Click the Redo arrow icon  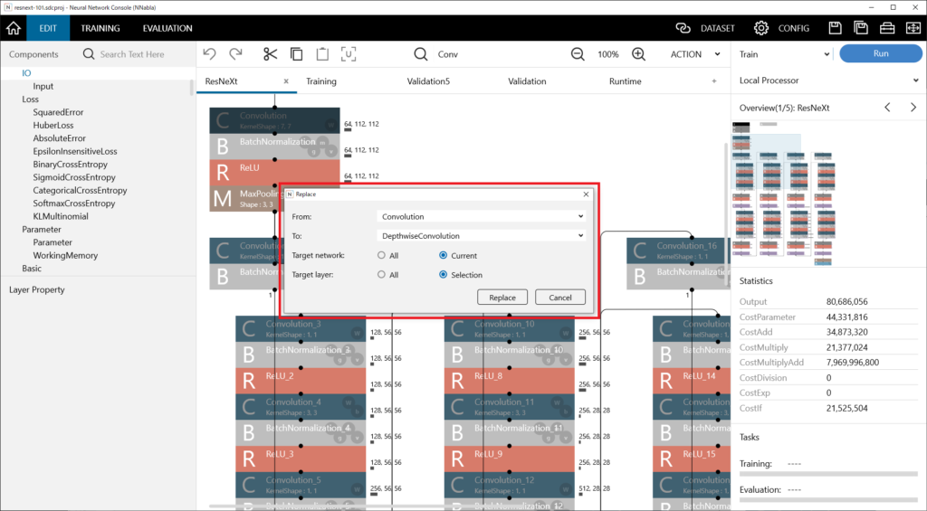[x=235, y=53]
